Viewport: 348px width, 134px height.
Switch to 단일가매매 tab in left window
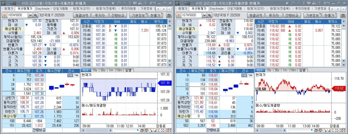(x=61, y=9)
